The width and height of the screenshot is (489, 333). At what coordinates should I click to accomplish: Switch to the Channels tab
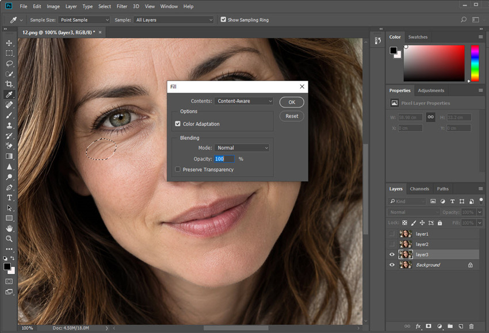coord(419,189)
